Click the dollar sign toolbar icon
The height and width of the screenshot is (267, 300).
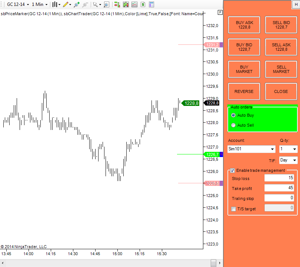click(x=142, y=4)
